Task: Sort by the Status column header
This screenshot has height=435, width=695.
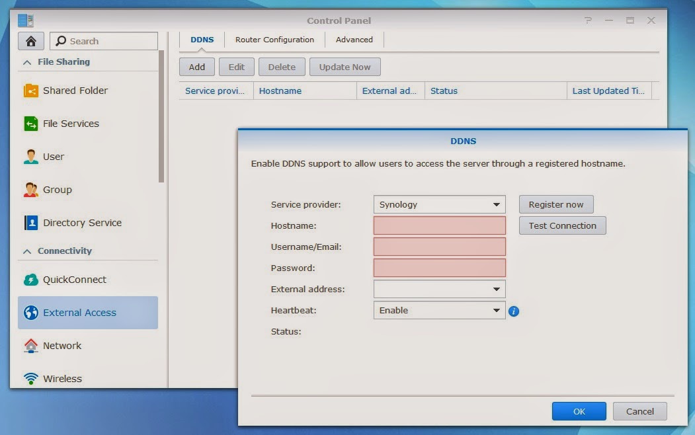Action: click(495, 91)
